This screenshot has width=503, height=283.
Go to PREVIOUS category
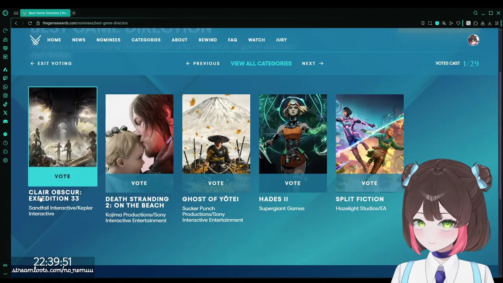point(203,63)
